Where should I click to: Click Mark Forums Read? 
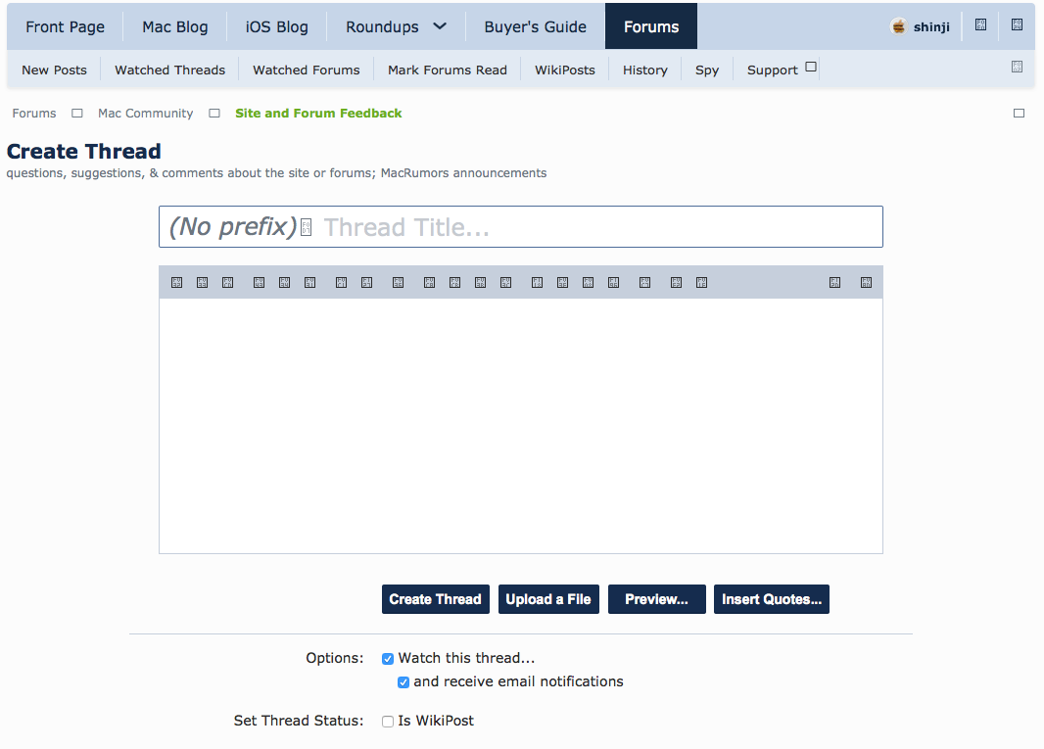[x=448, y=70]
